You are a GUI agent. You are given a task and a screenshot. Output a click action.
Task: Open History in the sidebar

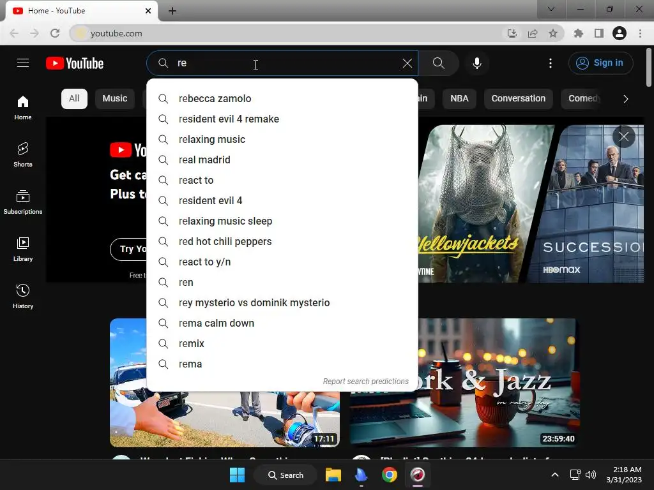point(23,296)
